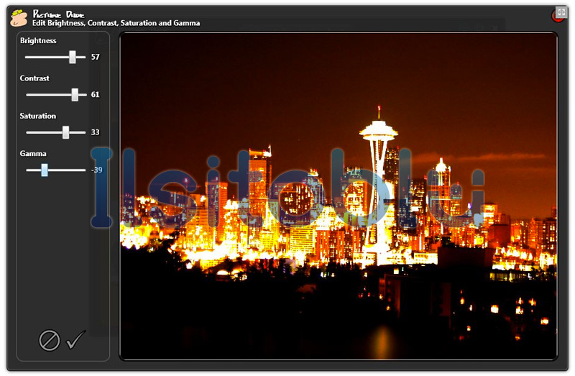Click the Brightness value 57
575x376 pixels.
pos(96,57)
